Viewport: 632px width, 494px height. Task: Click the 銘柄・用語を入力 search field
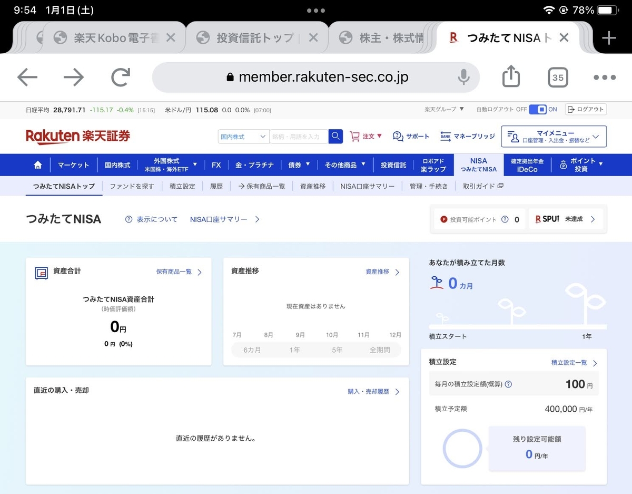click(299, 137)
